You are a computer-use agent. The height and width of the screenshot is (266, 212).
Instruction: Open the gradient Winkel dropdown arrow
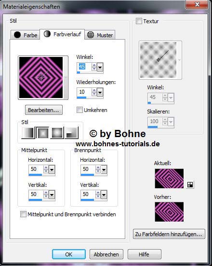(100, 68)
